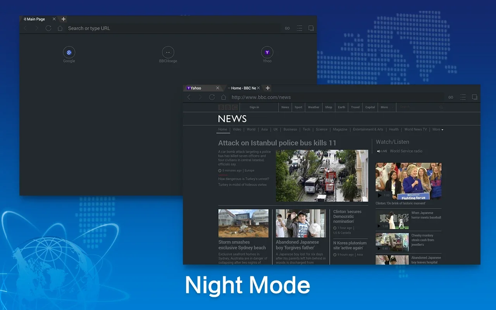496x310 pixels.
Task: Play the Clinton video thumbnail
Action: click(408, 181)
